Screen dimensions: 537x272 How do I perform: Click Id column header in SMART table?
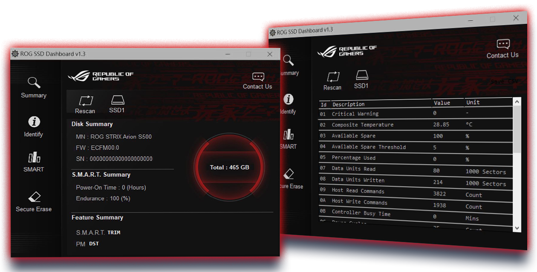323,105
